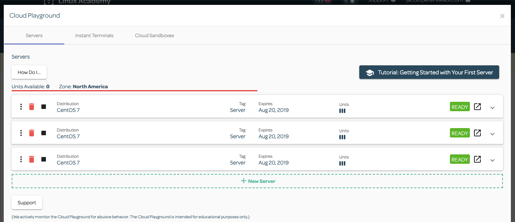The width and height of the screenshot is (515, 222).
Task: Delete the first CentOS 7 server
Action: (x=32, y=106)
